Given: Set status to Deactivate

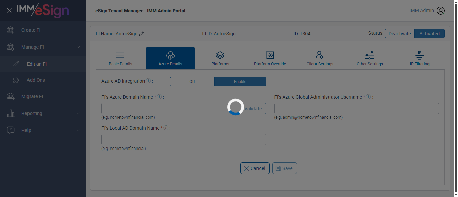Looking at the screenshot, I should (400, 34).
